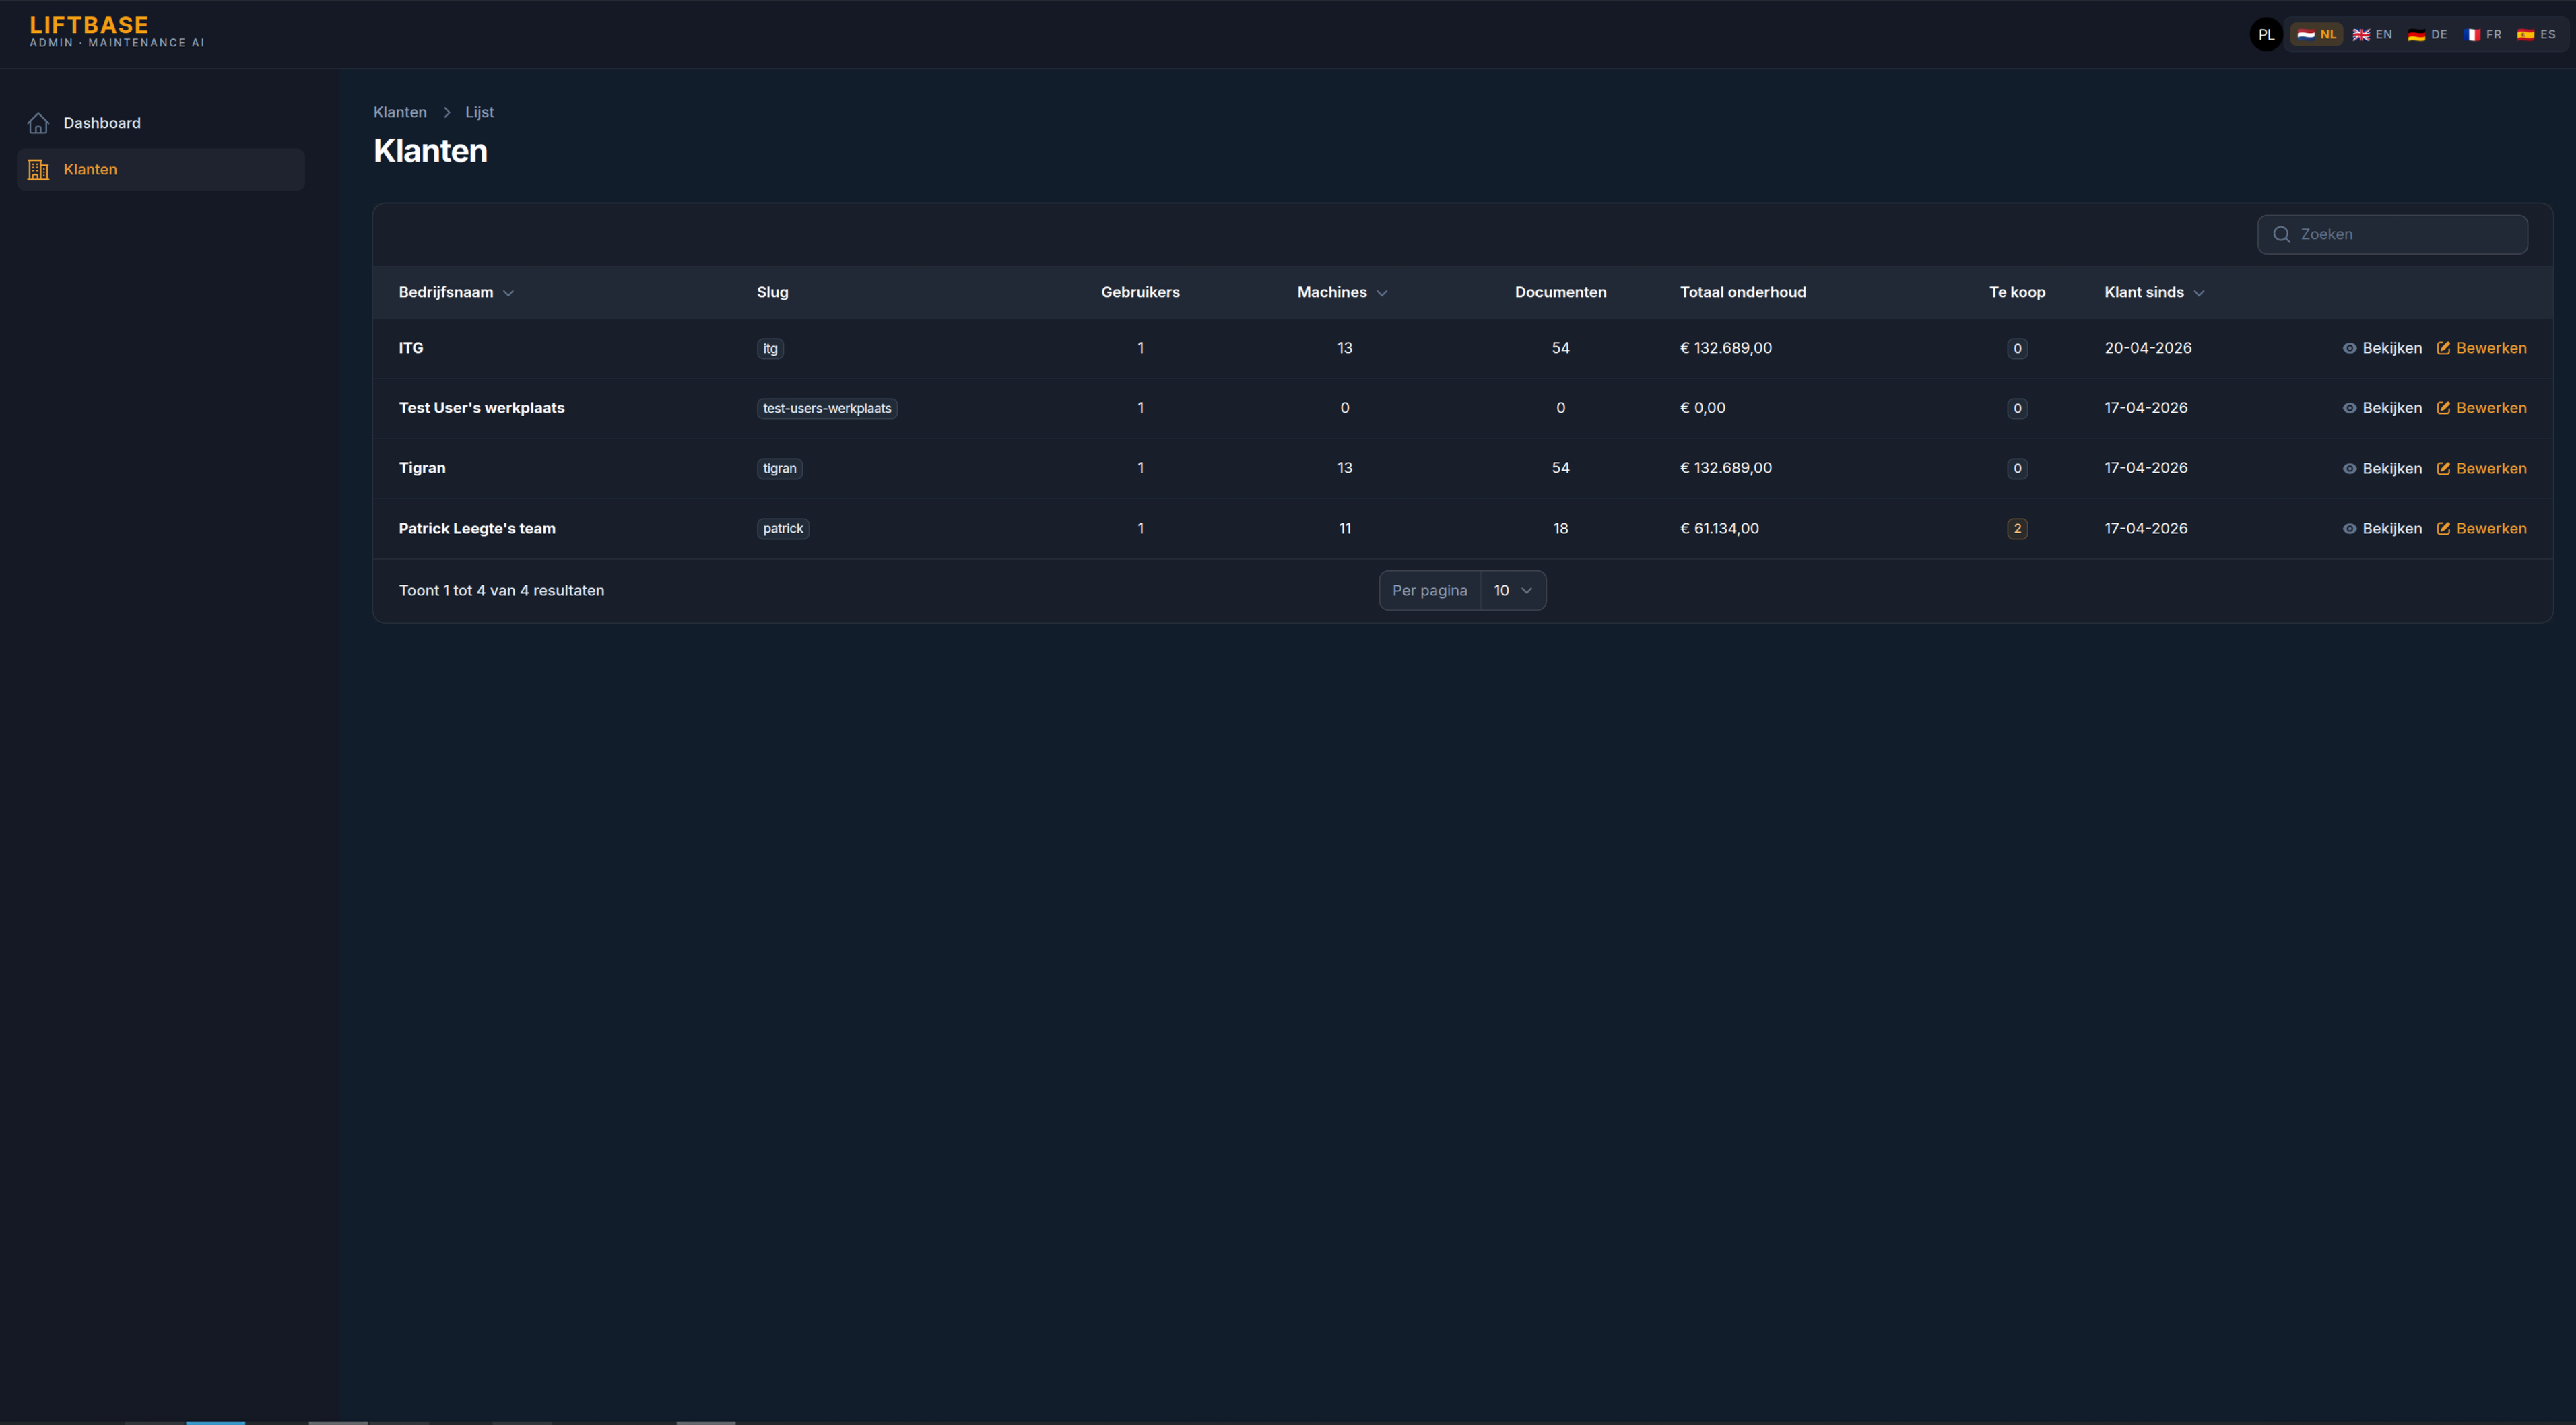Click the edit icon for Patrick Leegte's team
Viewport: 2576px width, 1425px height.
coord(2443,528)
